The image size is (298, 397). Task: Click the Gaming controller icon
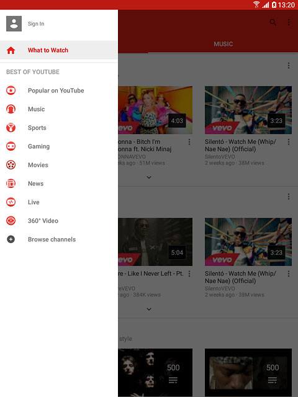11,146
